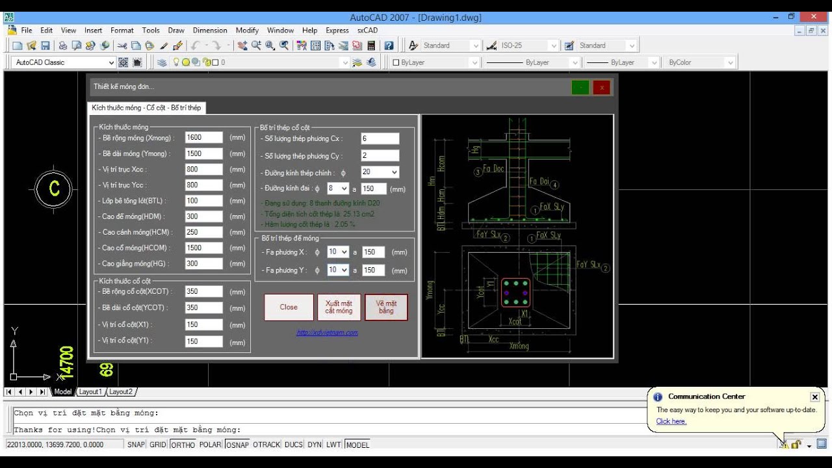Toggle OSNAP in status bar

[237, 445]
